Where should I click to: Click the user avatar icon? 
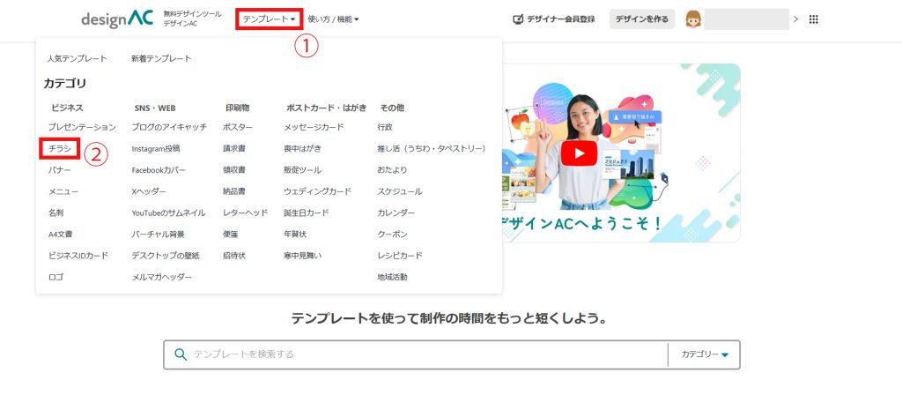pos(693,19)
